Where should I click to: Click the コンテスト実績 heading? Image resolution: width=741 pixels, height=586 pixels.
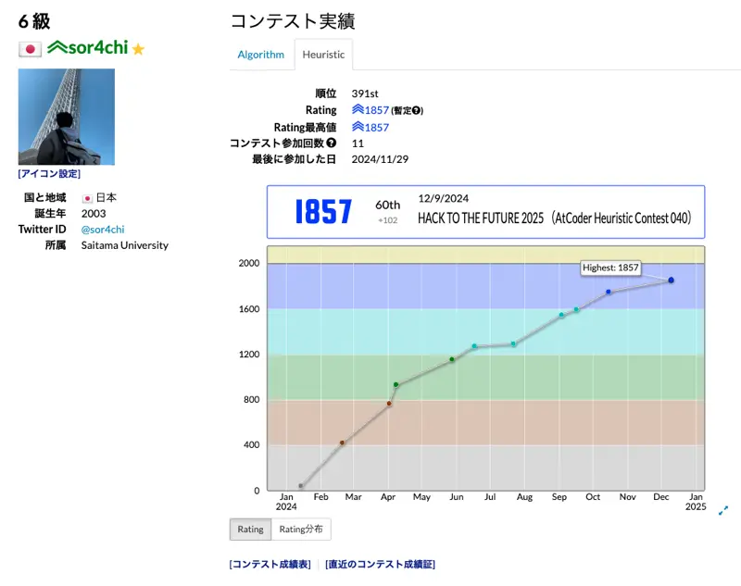click(293, 21)
